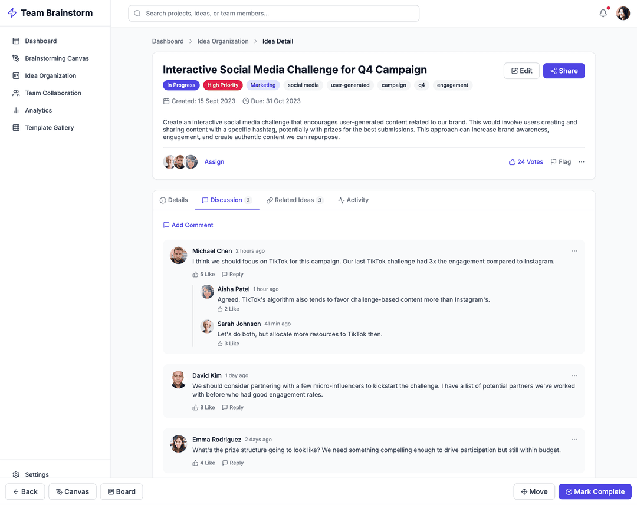Open Settings in the sidebar

click(37, 474)
